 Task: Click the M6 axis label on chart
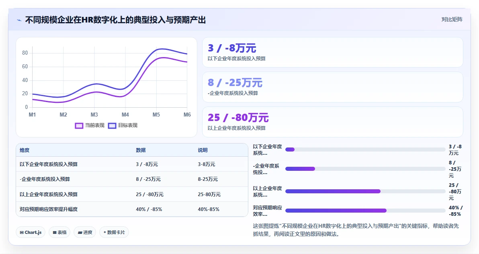(x=187, y=115)
